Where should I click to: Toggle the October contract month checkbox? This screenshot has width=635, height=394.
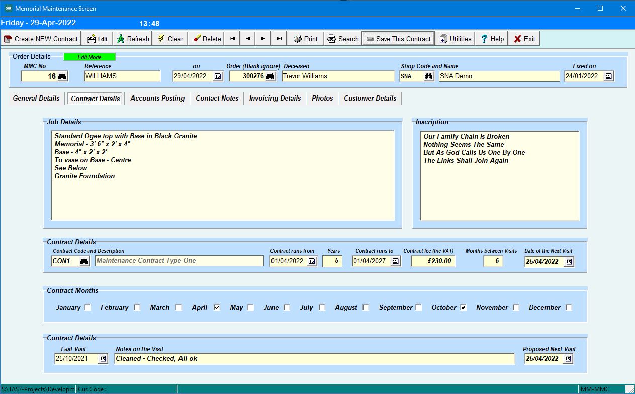(x=463, y=307)
